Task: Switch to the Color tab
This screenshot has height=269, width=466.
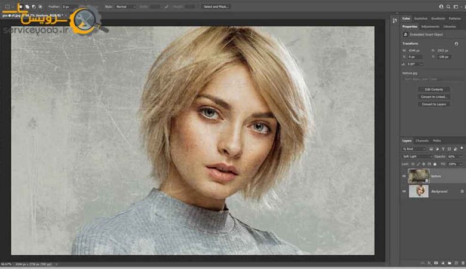Action: coord(406,19)
